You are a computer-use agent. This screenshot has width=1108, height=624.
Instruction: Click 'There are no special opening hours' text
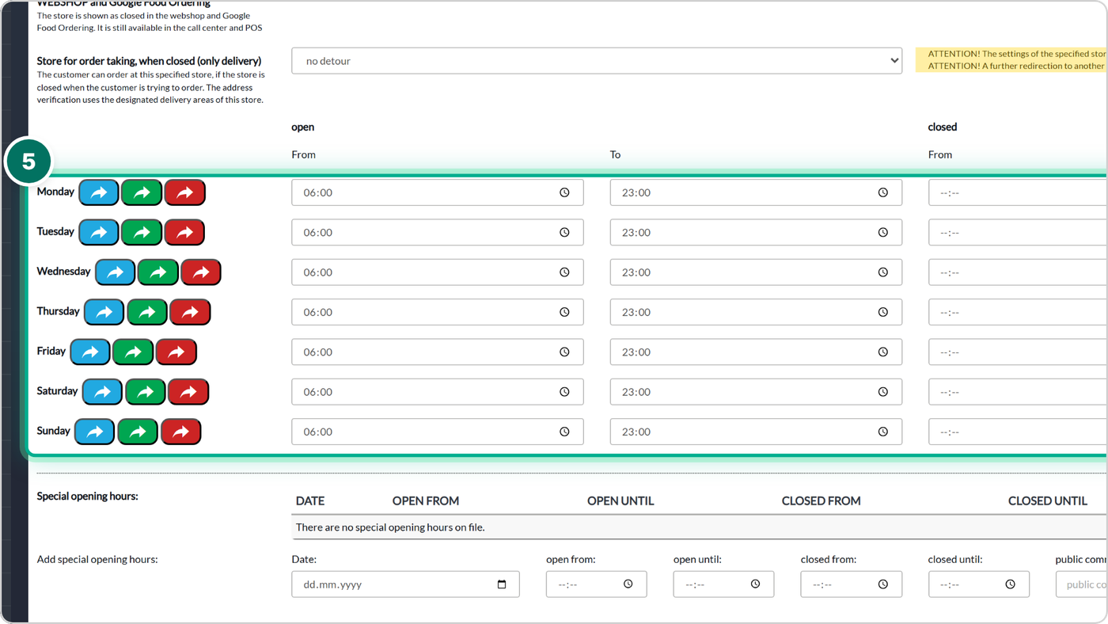(390, 527)
